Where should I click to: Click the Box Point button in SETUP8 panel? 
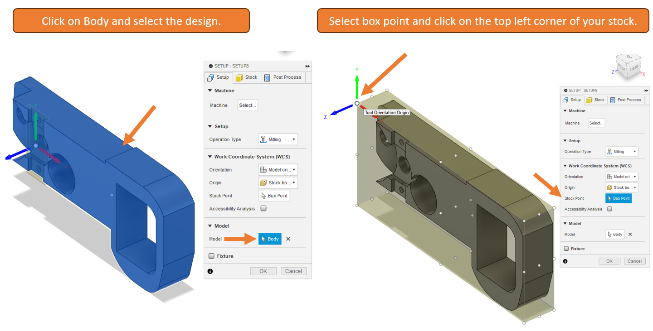274,196
